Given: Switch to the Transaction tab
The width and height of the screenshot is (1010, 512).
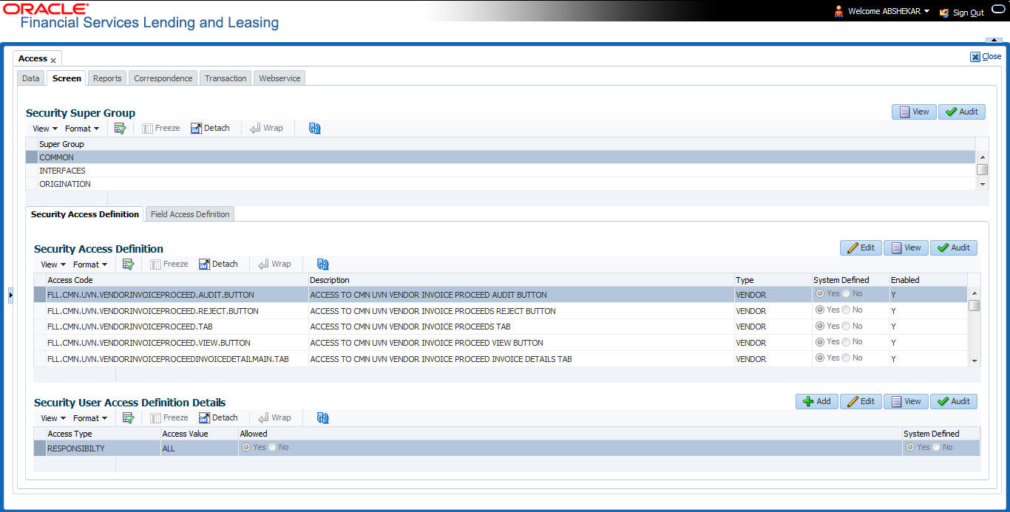Looking at the screenshot, I should [226, 78].
